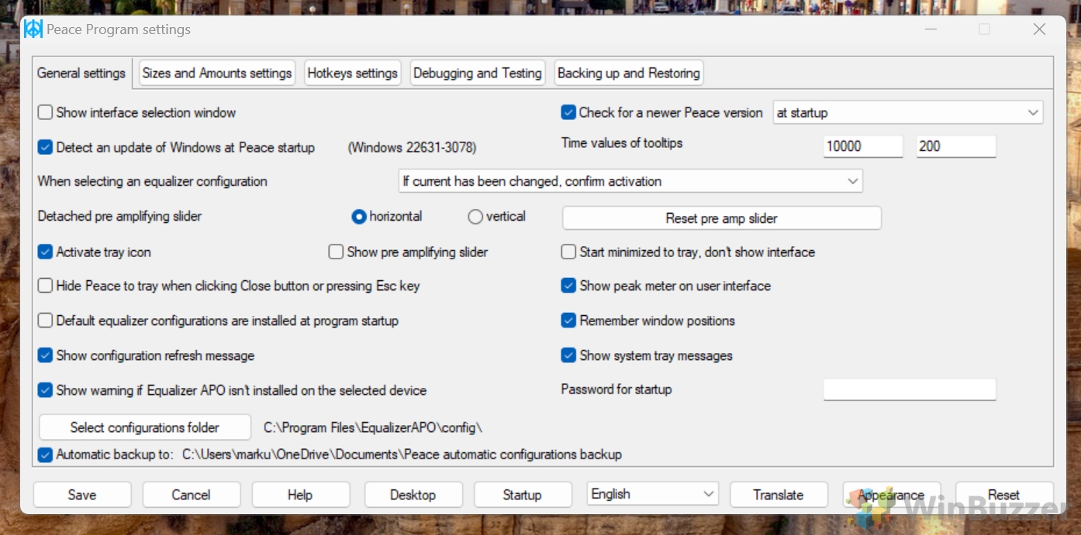Open Sizes and Amounts settings tab
The height and width of the screenshot is (535, 1081).
217,73
